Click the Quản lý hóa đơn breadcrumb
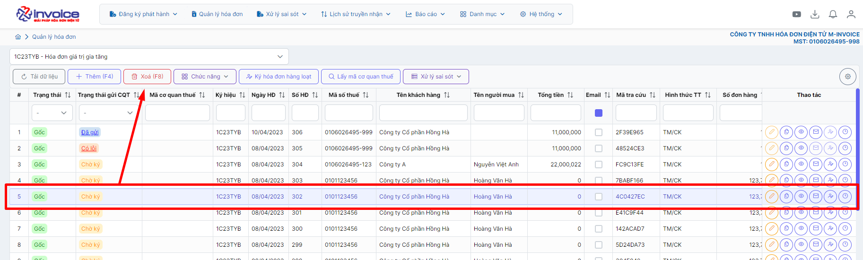863x260 pixels. pos(54,37)
